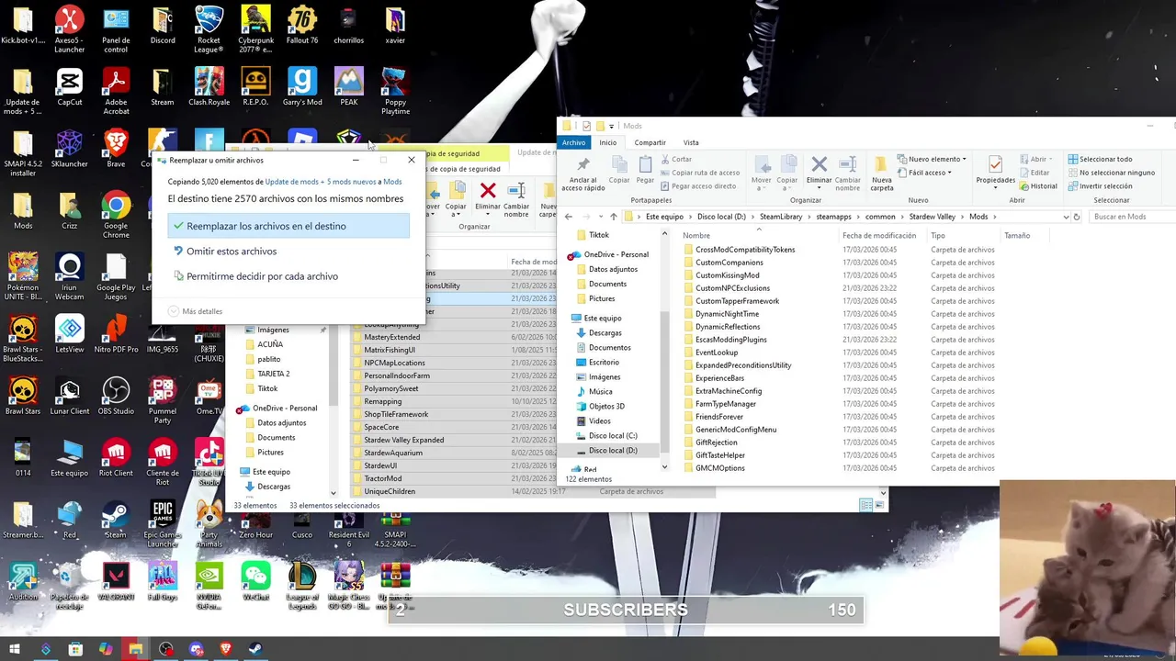
Task: Expand Más detalles in replace dialog
Action: (196, 311)
